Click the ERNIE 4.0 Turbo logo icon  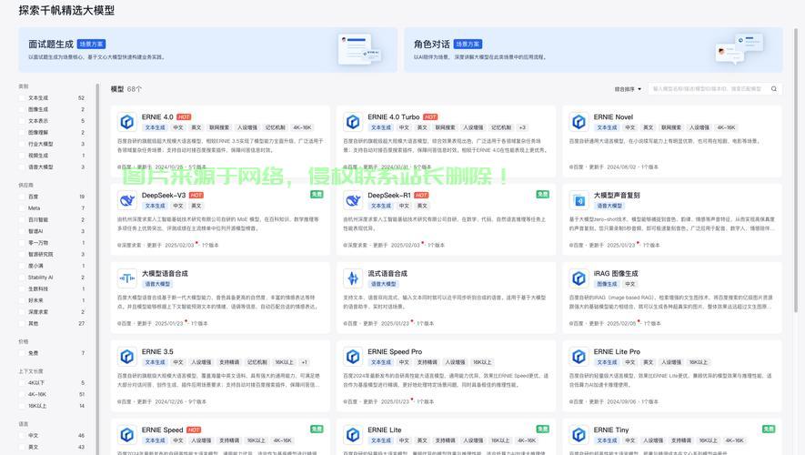point(353,122)
